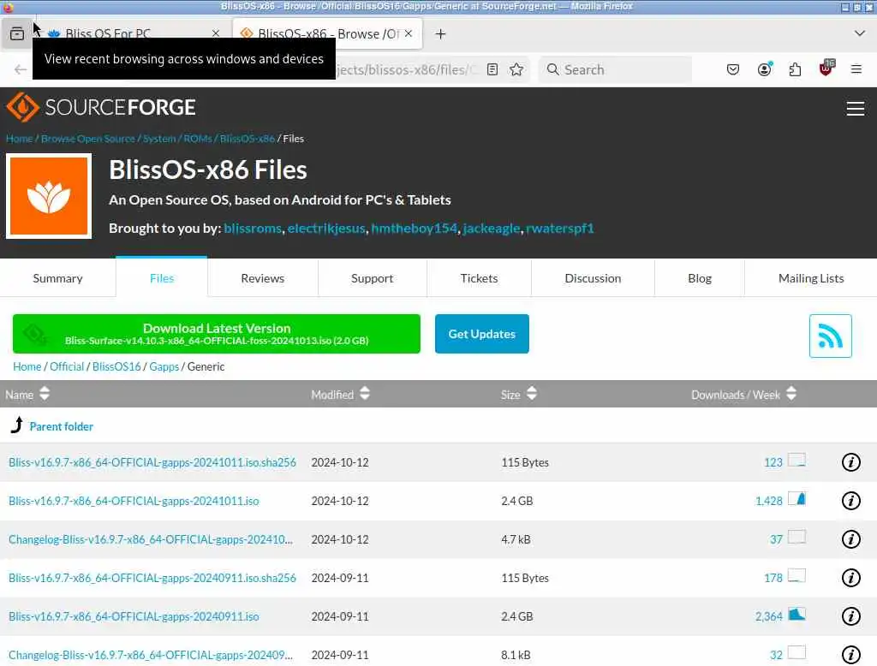The height and width of the screenshot is (666, 877).
Task: Go back with the back arrow
Action: tap(21, 69)
